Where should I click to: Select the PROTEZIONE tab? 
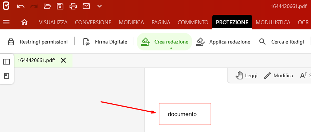pos(232,22)
